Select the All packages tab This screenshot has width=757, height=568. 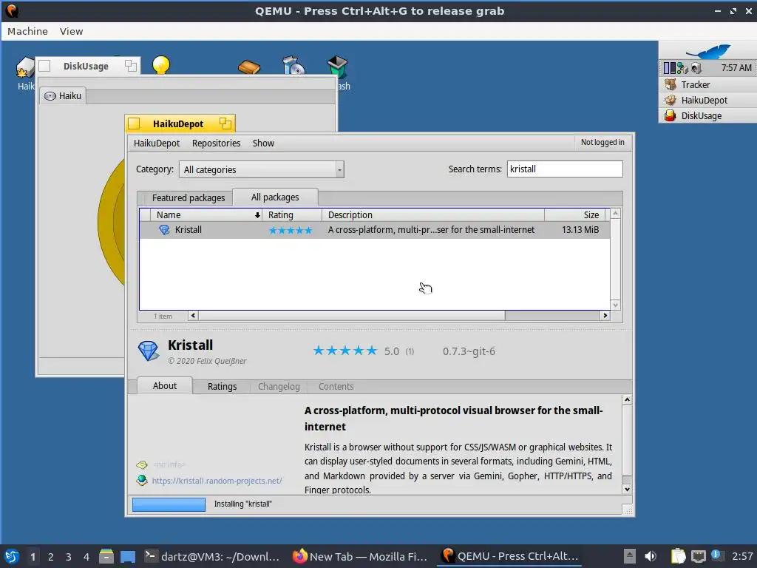(275, 197)
